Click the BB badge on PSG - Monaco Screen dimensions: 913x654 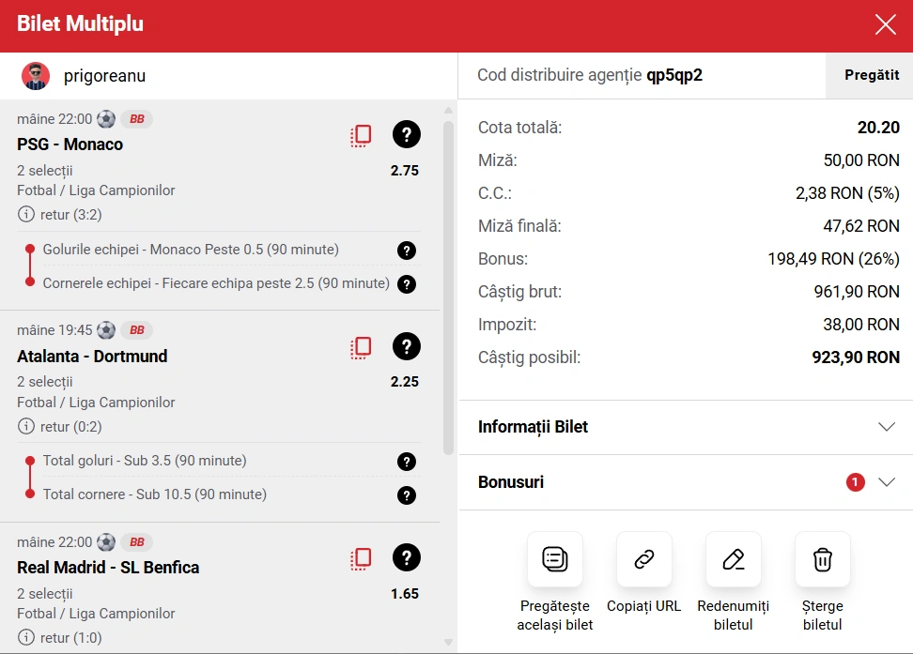136,119
